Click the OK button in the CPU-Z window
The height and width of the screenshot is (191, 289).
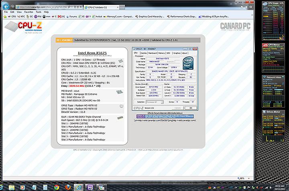point(191,108)
